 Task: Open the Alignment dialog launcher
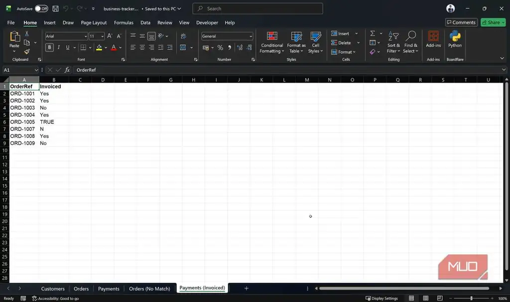[196, 60]
